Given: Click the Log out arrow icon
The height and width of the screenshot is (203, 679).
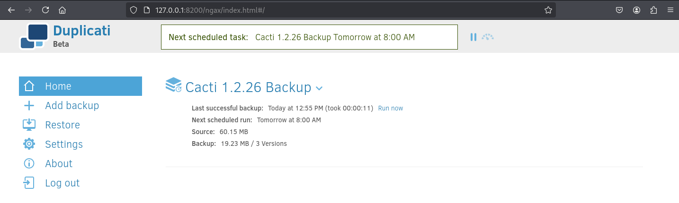Looking at the screenshot, I should (x=29, y=183).
